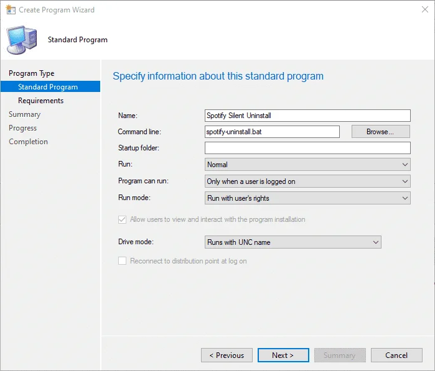Open the Program can run dropdown

307,181
